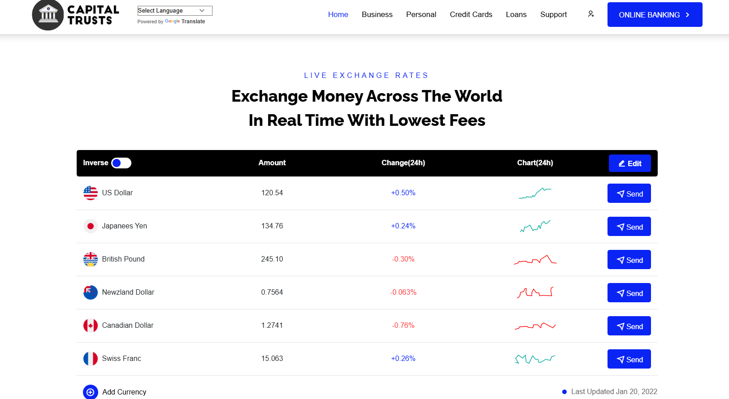Click the Add Currency plus icon

[91, 392]
